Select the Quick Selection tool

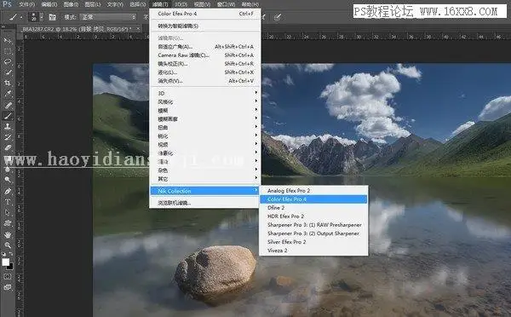coord(8,72)
